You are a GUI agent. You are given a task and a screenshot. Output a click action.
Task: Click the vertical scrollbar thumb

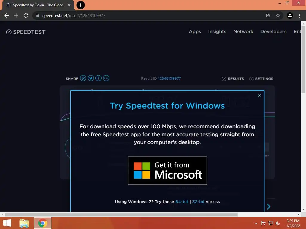tap(303, 60)
